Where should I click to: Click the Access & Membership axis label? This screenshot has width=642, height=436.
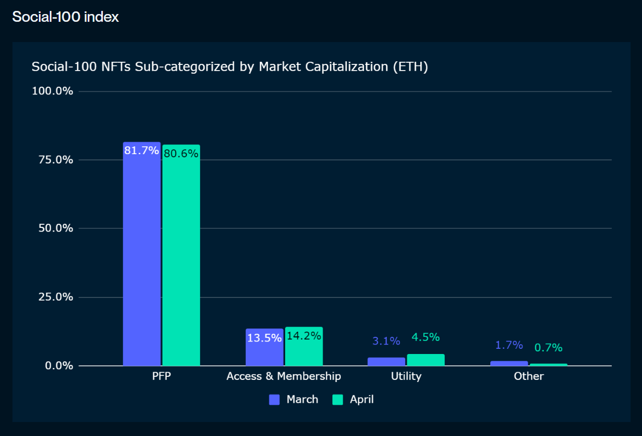284,376
